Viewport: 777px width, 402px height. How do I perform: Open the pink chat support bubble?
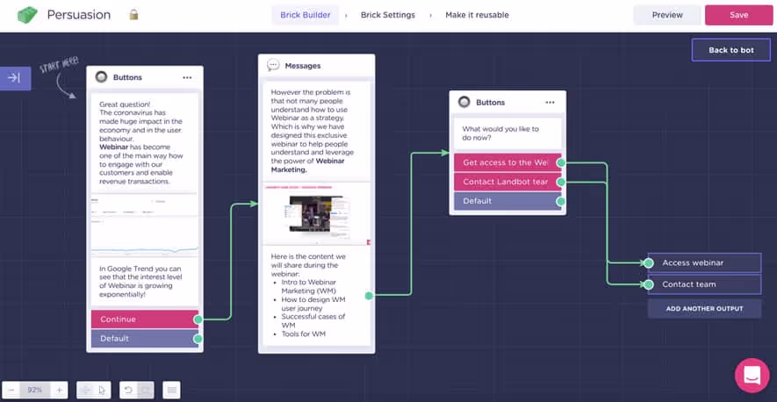click(x=752, y=376)
